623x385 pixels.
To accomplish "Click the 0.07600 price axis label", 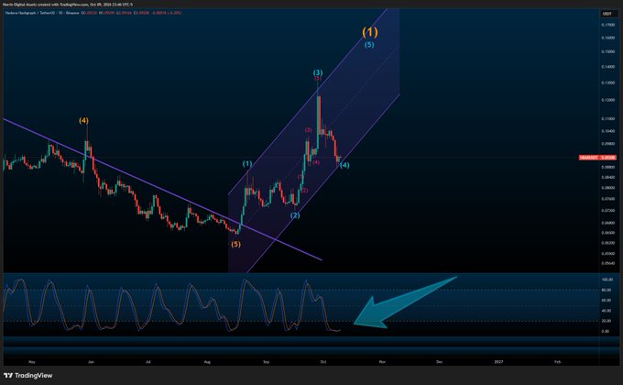I will 608,199.
